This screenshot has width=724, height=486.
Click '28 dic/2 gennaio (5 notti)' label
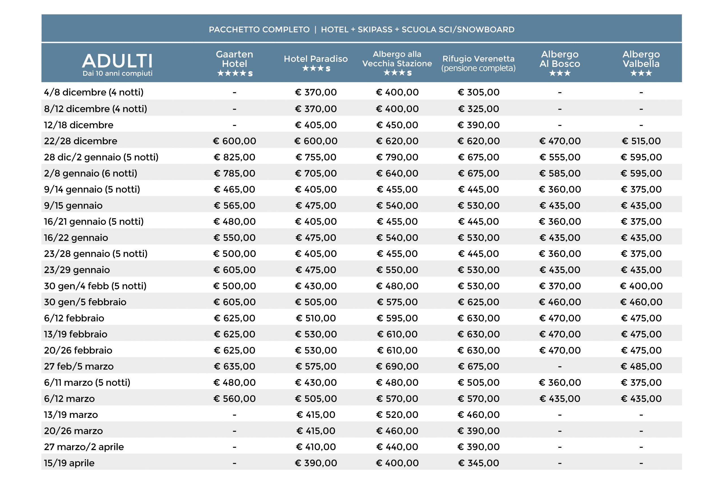click(x=101, y=157)
